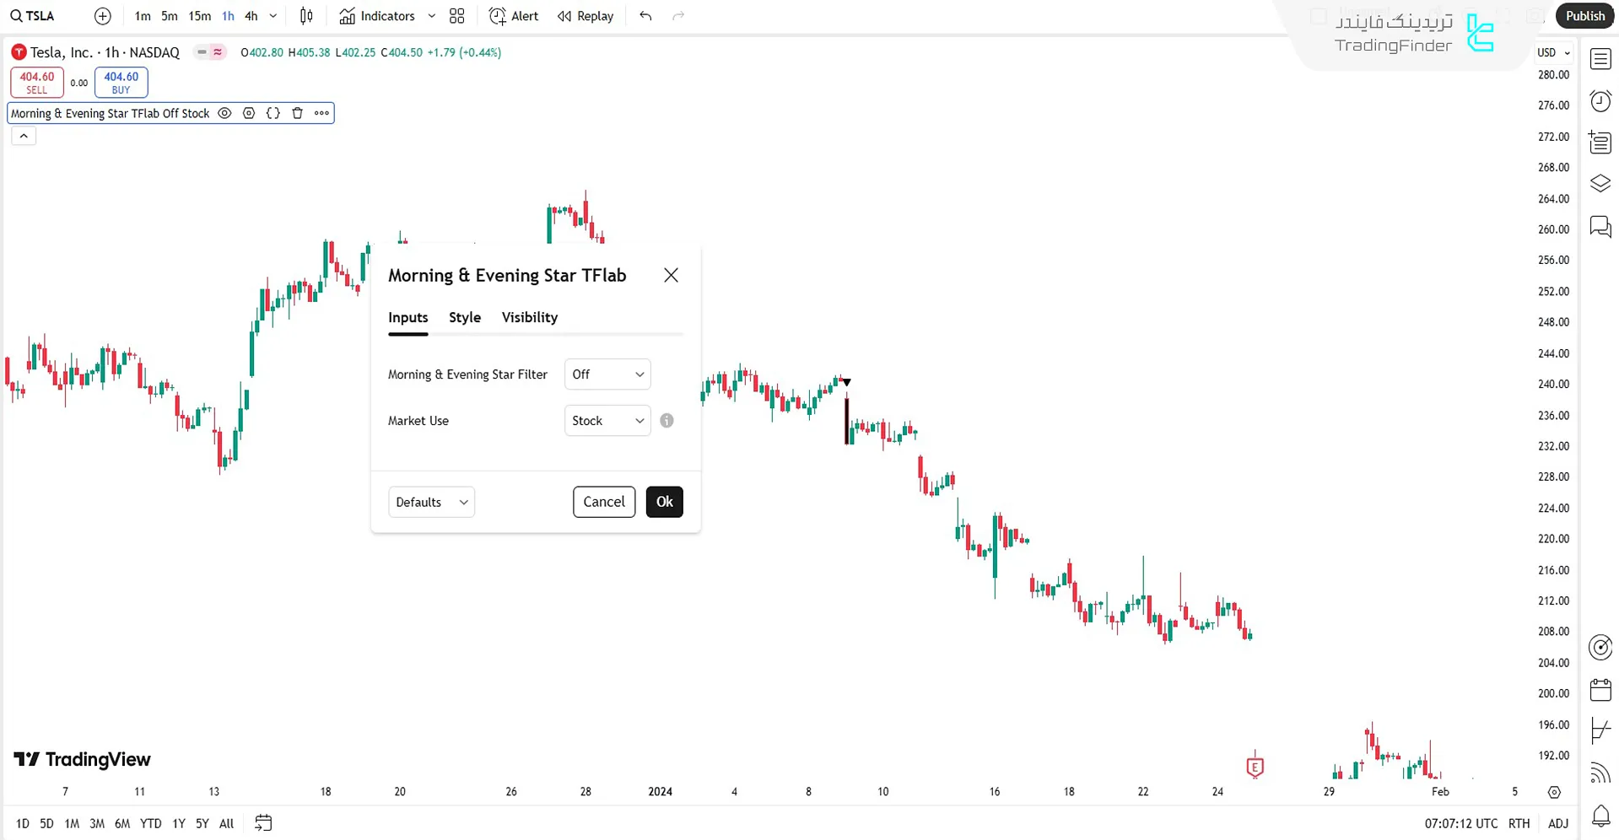The height and width of the screenshot is (840, 1619).
Task: Open the watchlist panel icon
Action: point(1600,59)
